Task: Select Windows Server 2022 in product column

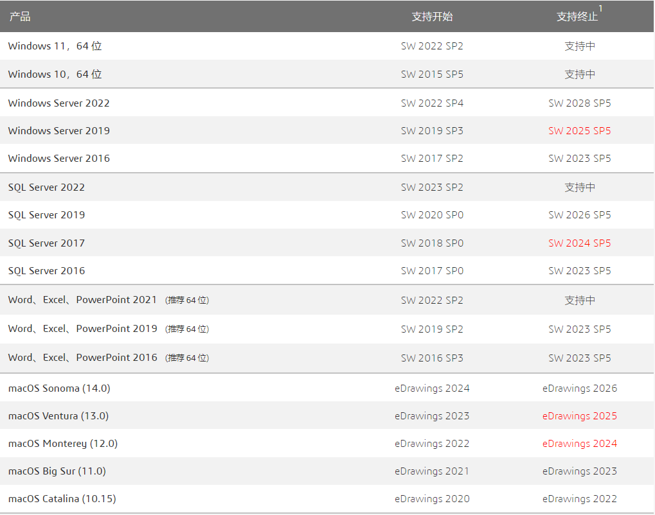Action: (x=58, y=103)
